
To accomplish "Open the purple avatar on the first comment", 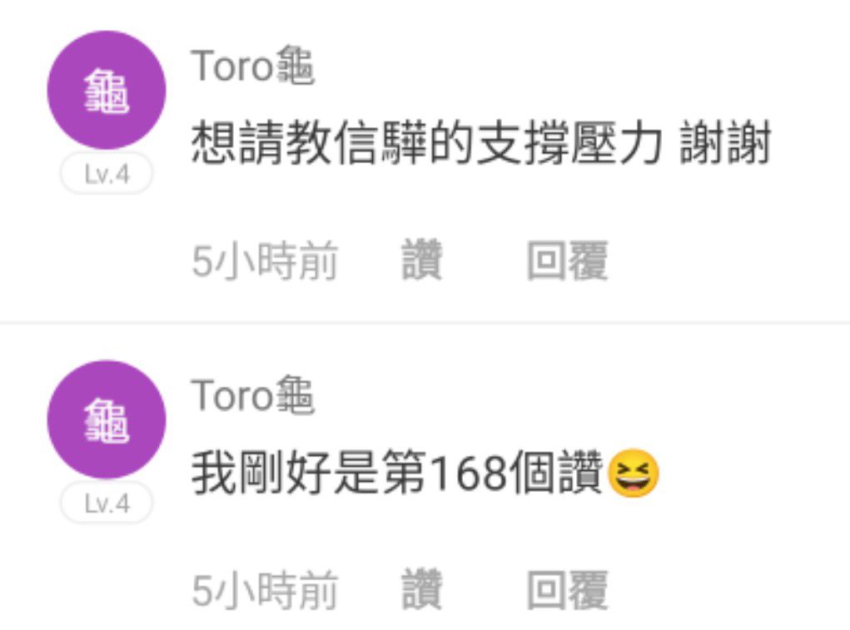I will [107, 90].
